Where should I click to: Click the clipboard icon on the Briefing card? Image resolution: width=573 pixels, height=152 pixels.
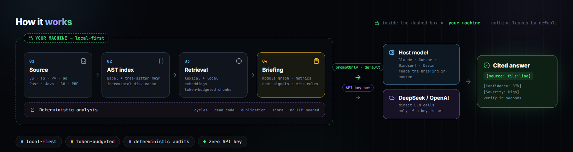pyautogui.click(x=316, y=61)
